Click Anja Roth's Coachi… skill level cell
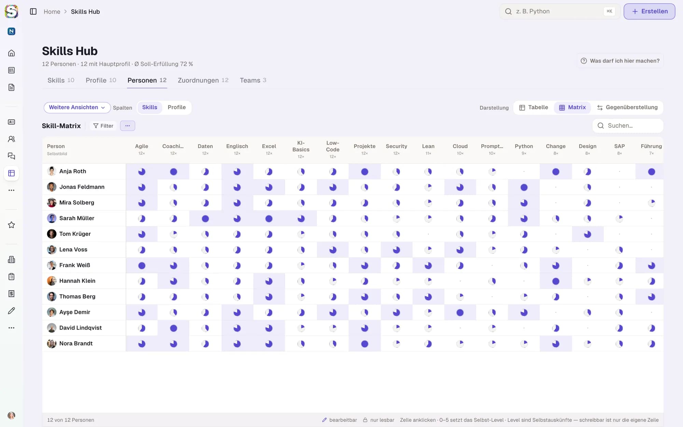 point(173,171)
